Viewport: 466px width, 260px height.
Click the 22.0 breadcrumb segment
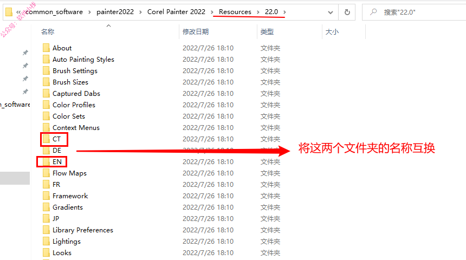271,12
